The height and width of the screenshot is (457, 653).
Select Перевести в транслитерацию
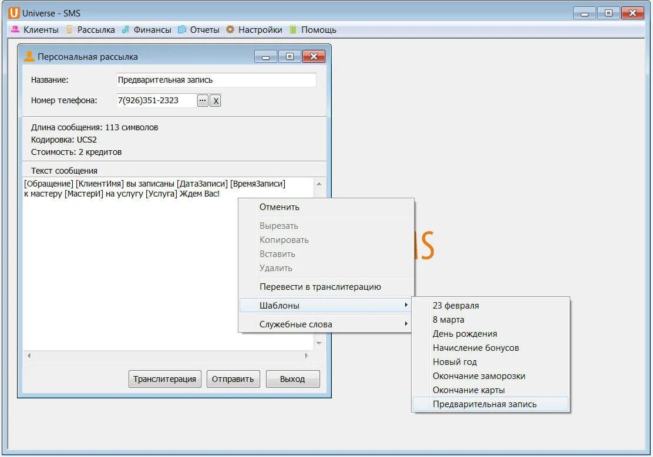coord(326,287)
